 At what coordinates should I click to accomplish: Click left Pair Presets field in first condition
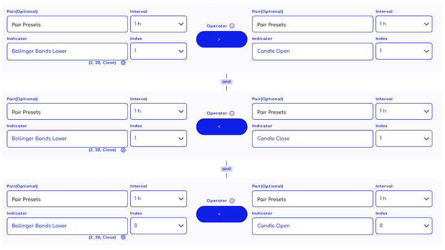[67, 24]
